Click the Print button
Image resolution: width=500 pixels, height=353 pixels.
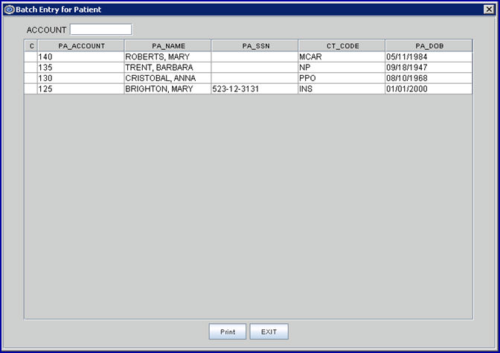[228, 331]
